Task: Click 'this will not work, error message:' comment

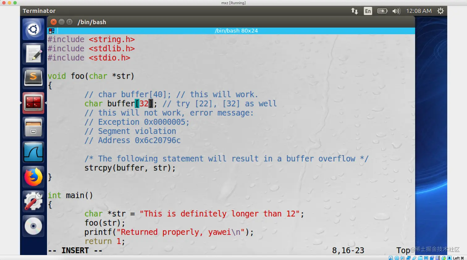Action: pos(169,113)
